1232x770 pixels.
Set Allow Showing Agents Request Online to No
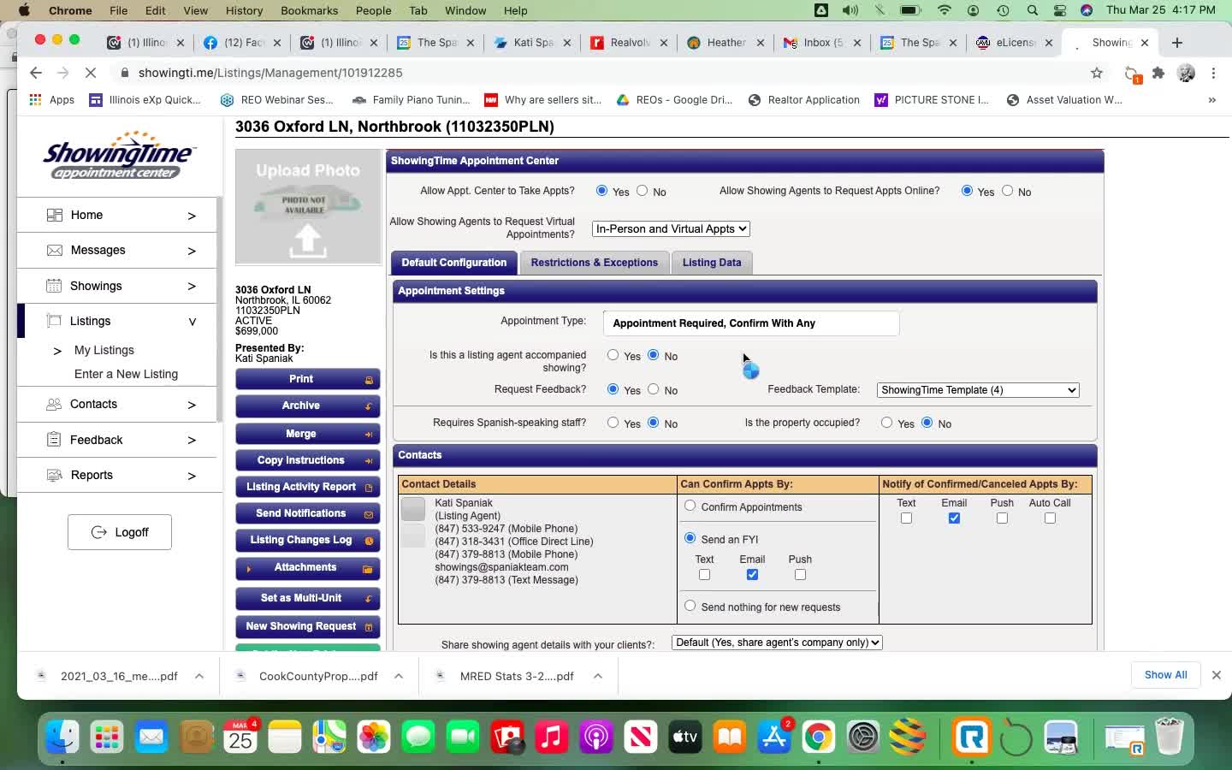click(1008, 191)
